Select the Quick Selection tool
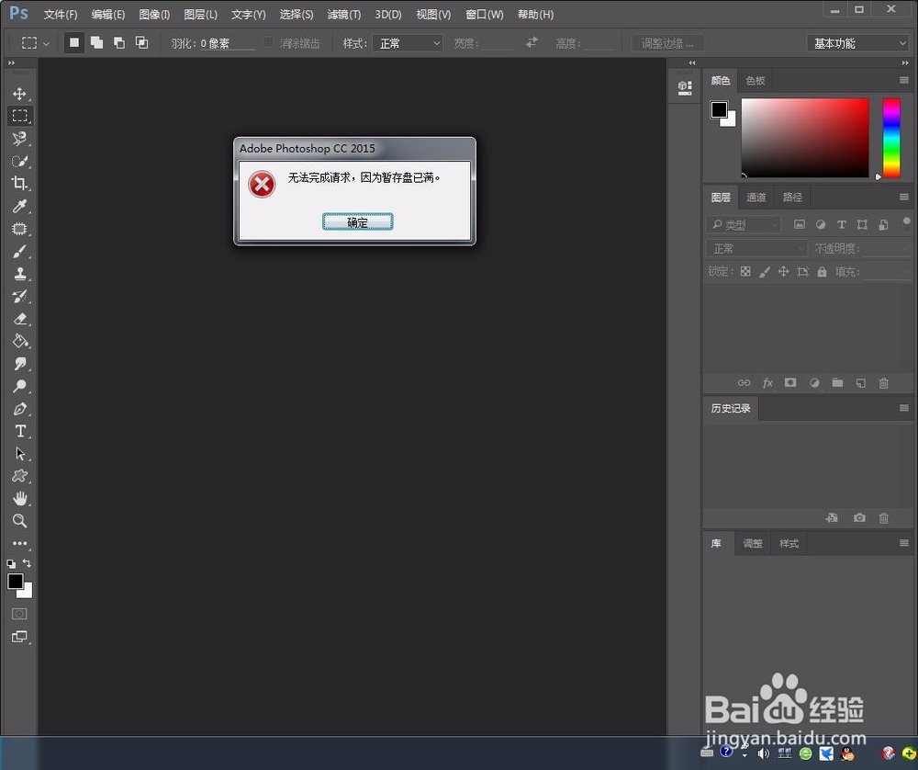Image resolution: width=918 pixels, height=770 pixels. click(x=19, y=161)
